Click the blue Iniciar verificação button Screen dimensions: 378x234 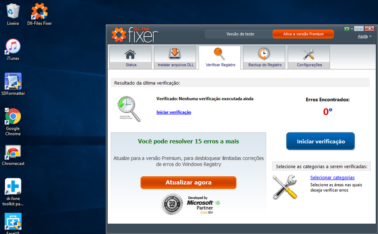(x=320, y=141)
